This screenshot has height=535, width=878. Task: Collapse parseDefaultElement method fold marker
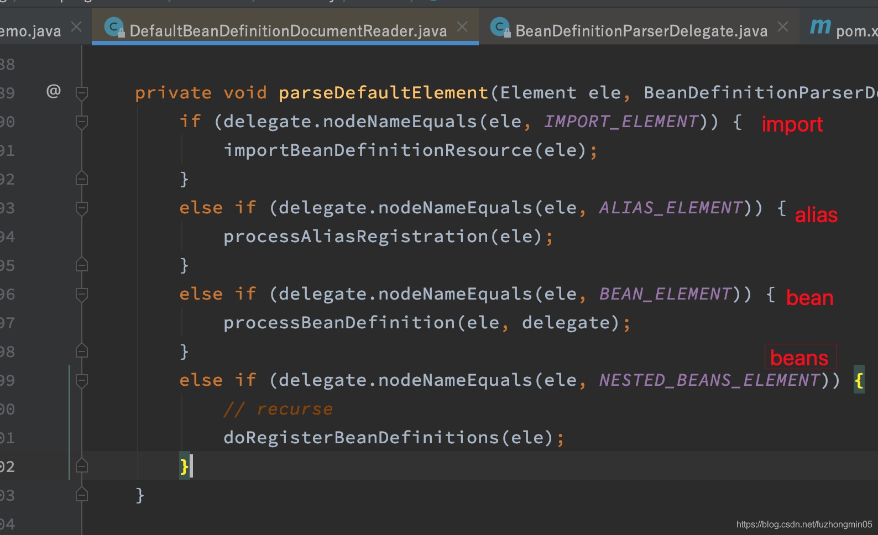coord(82,93)
